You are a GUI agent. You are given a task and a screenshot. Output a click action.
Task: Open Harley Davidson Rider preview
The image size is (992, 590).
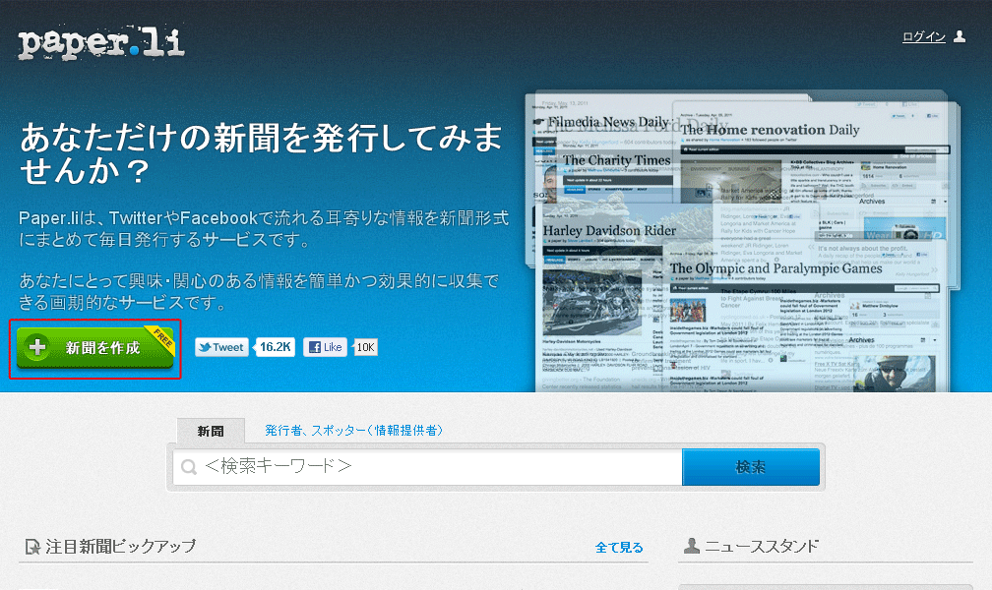609,231
